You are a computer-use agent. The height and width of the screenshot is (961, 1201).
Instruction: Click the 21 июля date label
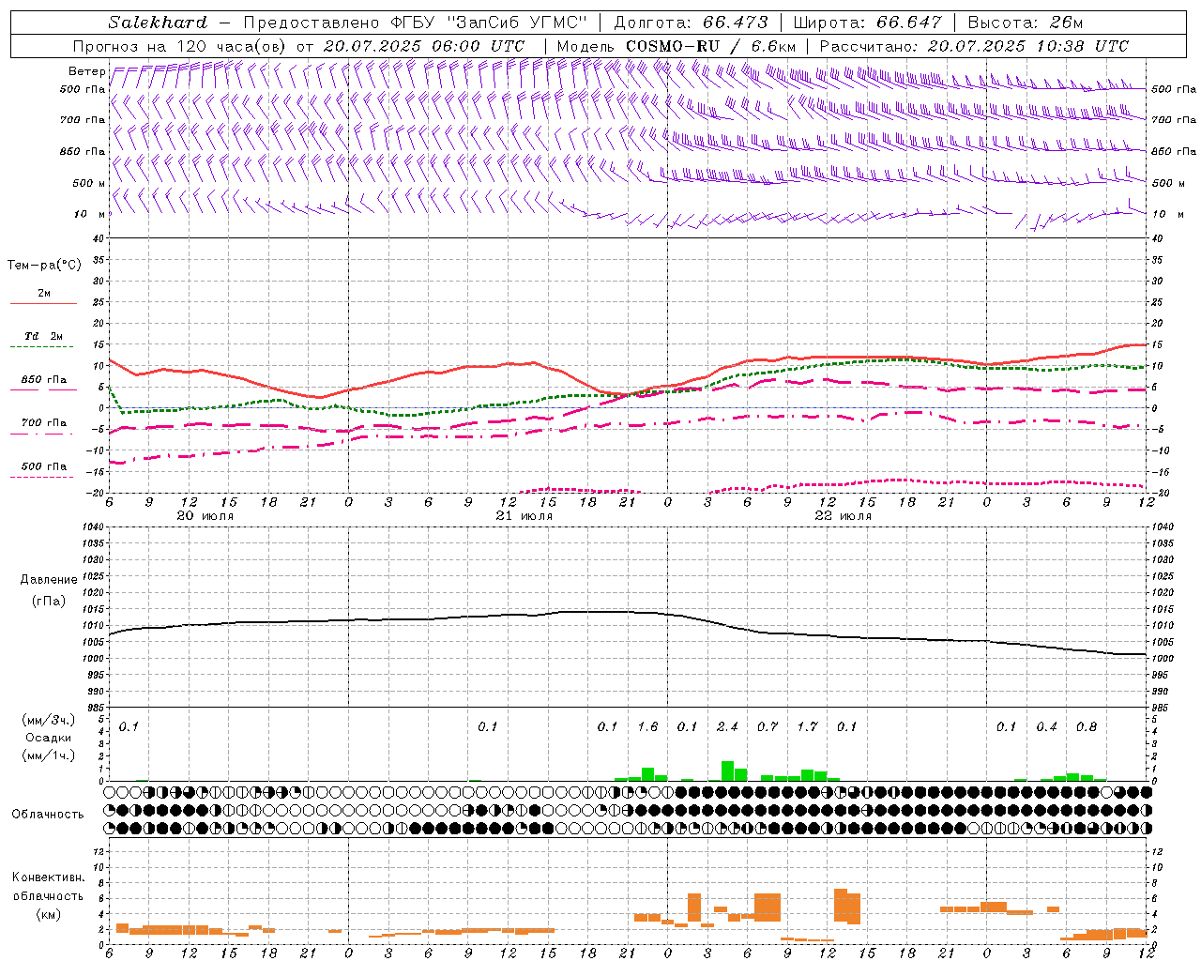click(524, 516)
